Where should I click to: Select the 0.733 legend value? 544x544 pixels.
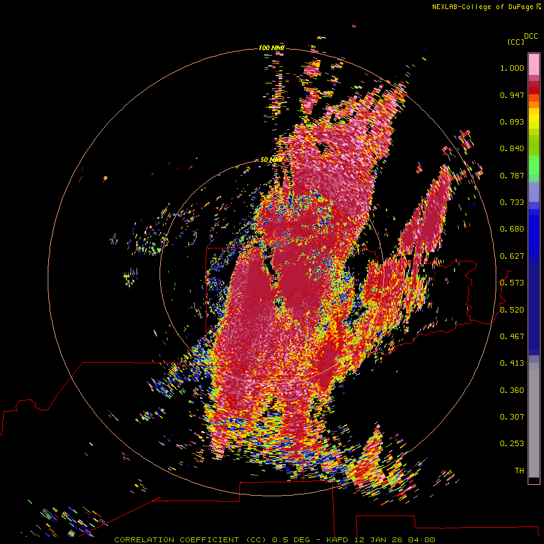pos(512,202)
